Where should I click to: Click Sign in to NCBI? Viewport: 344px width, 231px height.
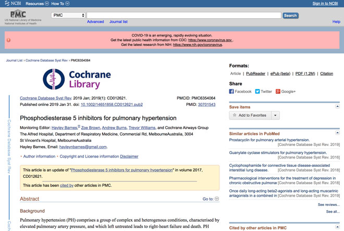tap(325, 3)
